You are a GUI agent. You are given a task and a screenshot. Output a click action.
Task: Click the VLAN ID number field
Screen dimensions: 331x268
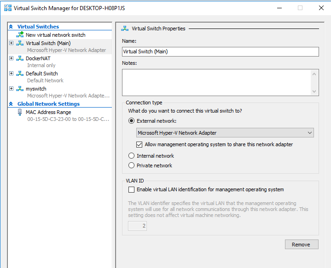point(137,226)
